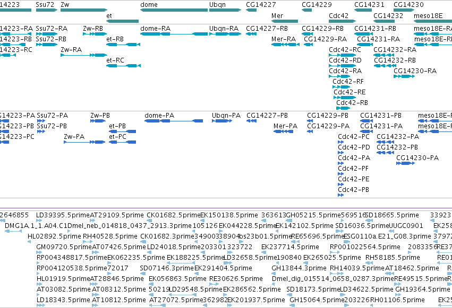Click the Mer gene bar
This screenshot has height=308, width=452.
coord(285,21)
